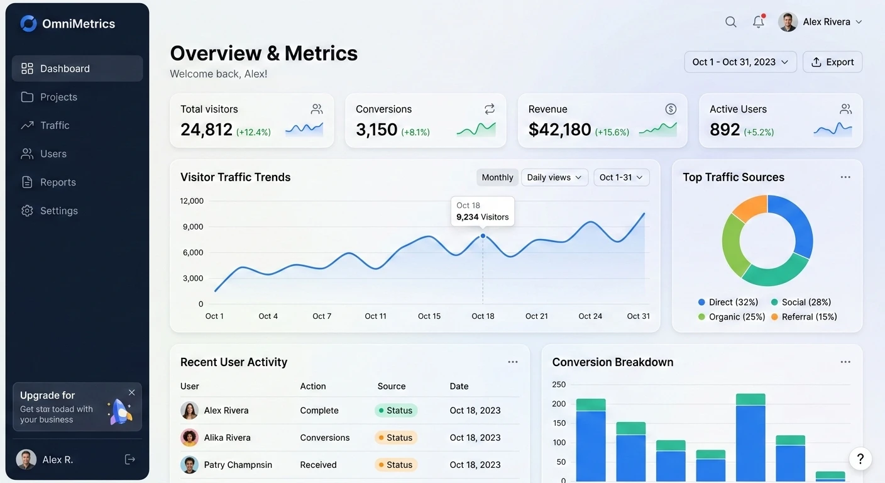The height and width of the screenshot is (483, 885).
Task: Open the notifications bell
Action: pos(759,22)
